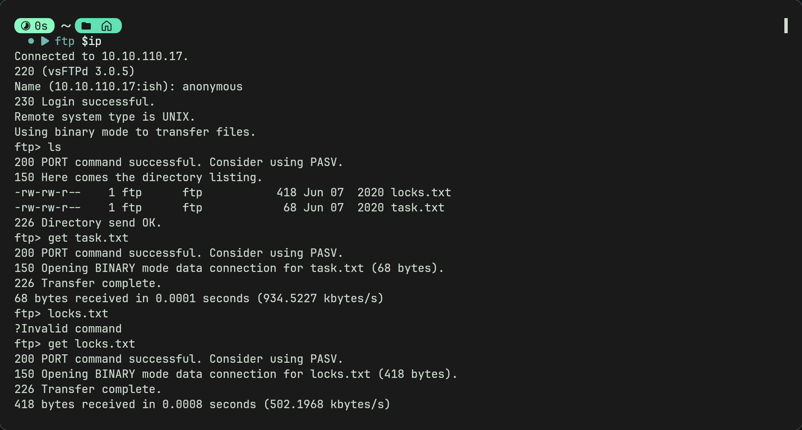
Task: Click the timer clock icon in prompt
Action: [x=26, y=26]
